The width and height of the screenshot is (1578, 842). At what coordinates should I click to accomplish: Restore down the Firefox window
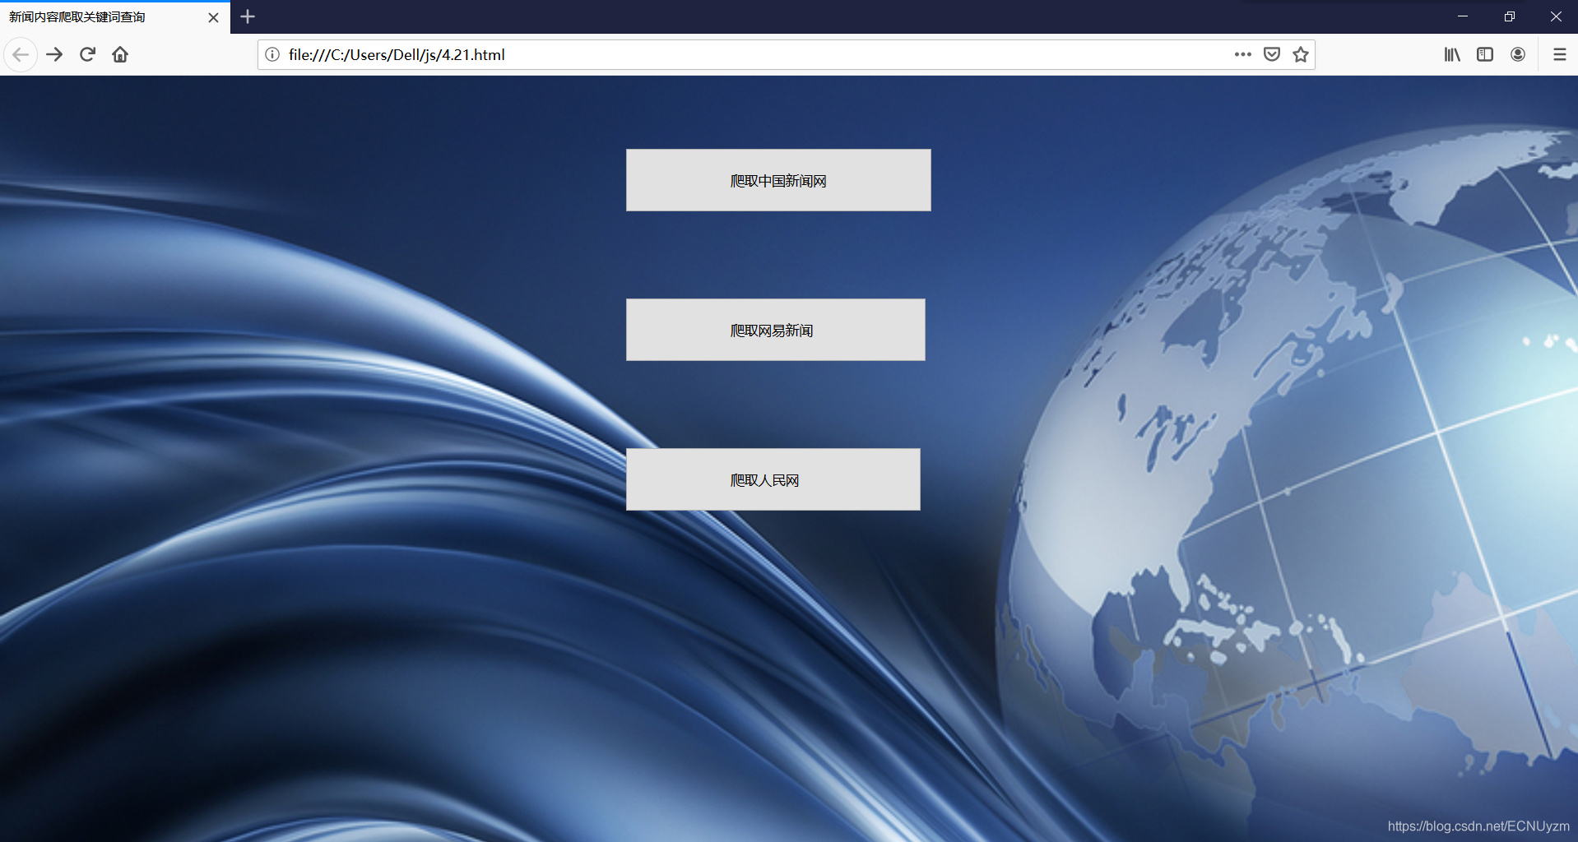click(1510, 16)
